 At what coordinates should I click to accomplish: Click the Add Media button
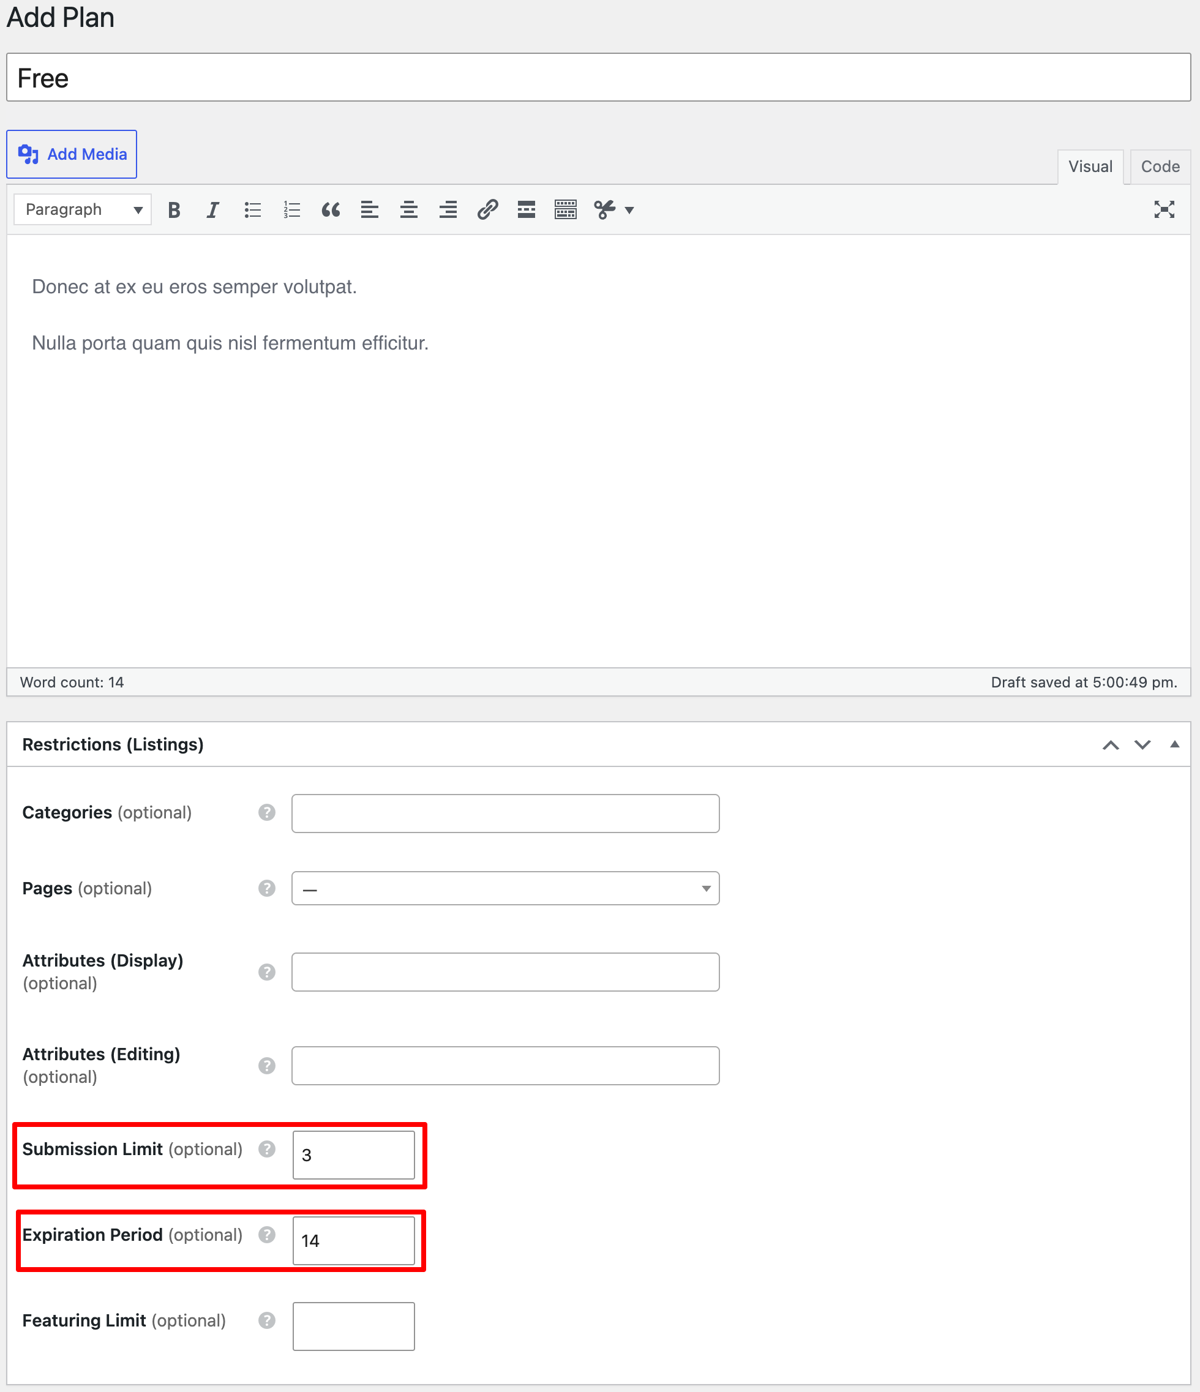point(71,154)
